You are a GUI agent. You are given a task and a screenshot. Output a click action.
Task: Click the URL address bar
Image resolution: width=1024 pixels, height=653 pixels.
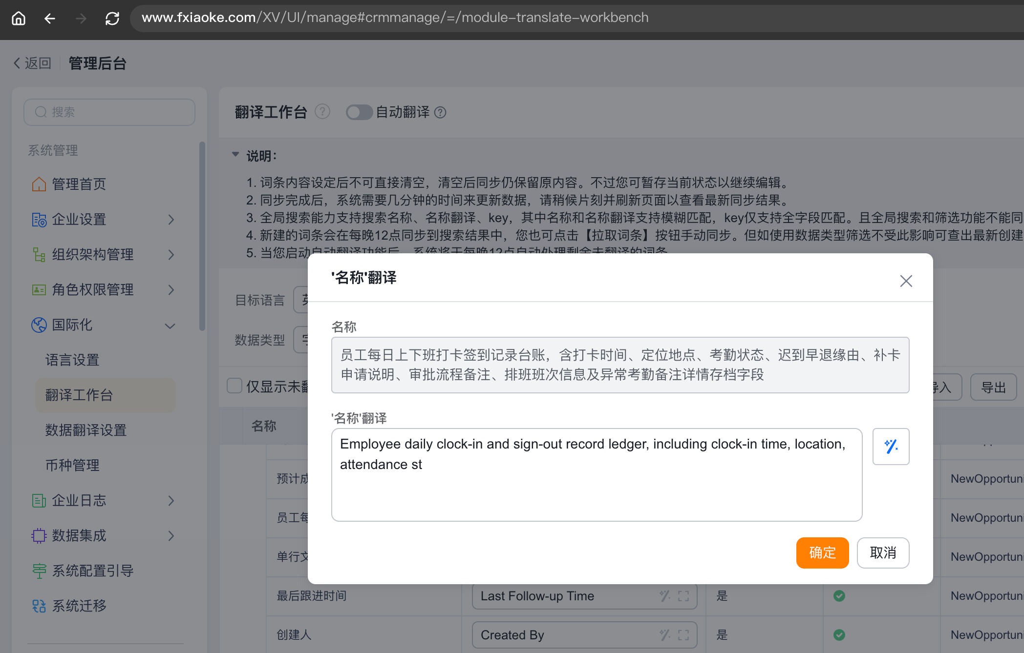click(x=576, y=18)
